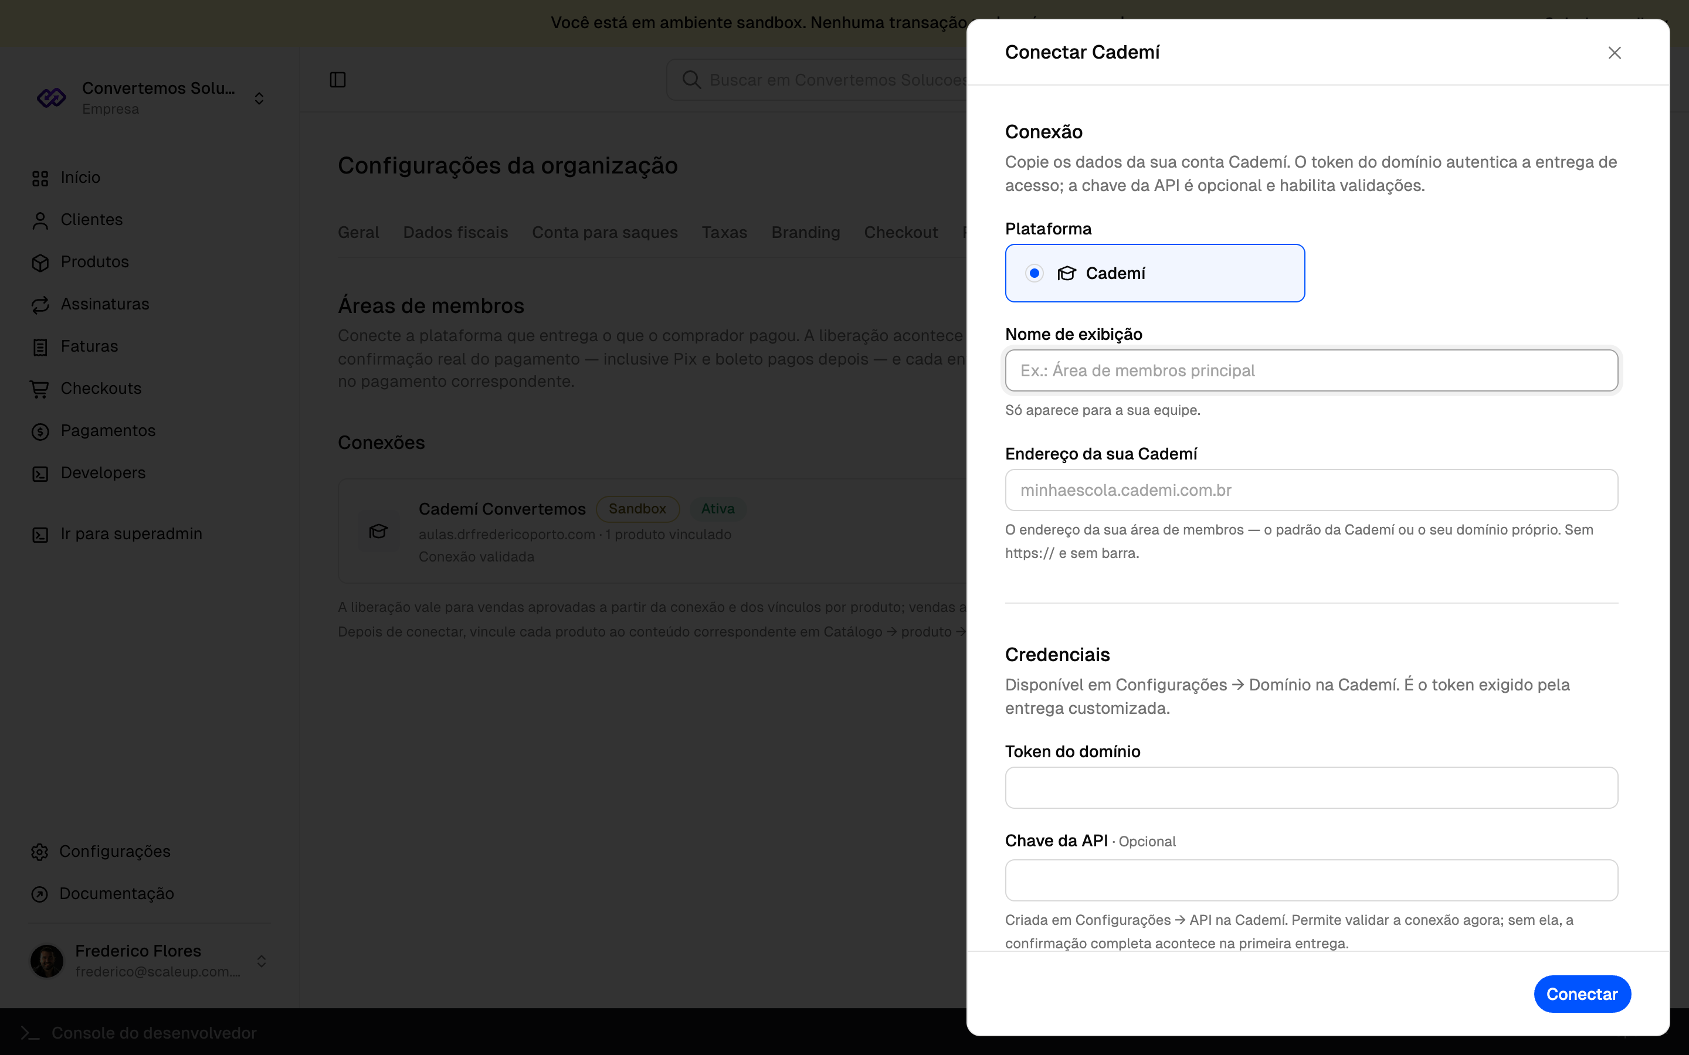Click the Endereço da sua Cademí input
Screen dimensions: 1689x1055
click(1311, 490)
